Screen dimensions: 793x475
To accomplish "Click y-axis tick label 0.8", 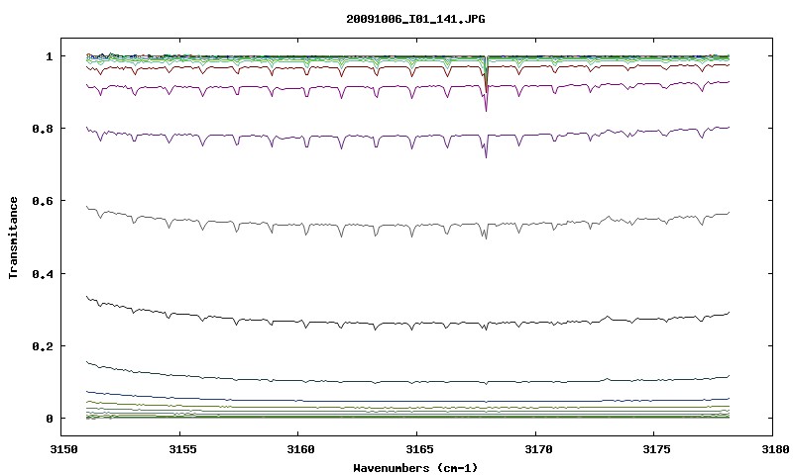I will [x=43, y=129].
